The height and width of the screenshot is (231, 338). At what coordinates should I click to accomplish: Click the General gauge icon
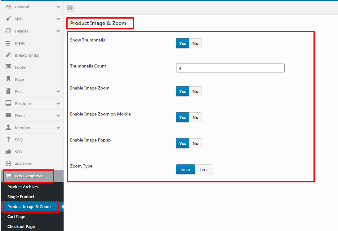(x=8, y=7)
